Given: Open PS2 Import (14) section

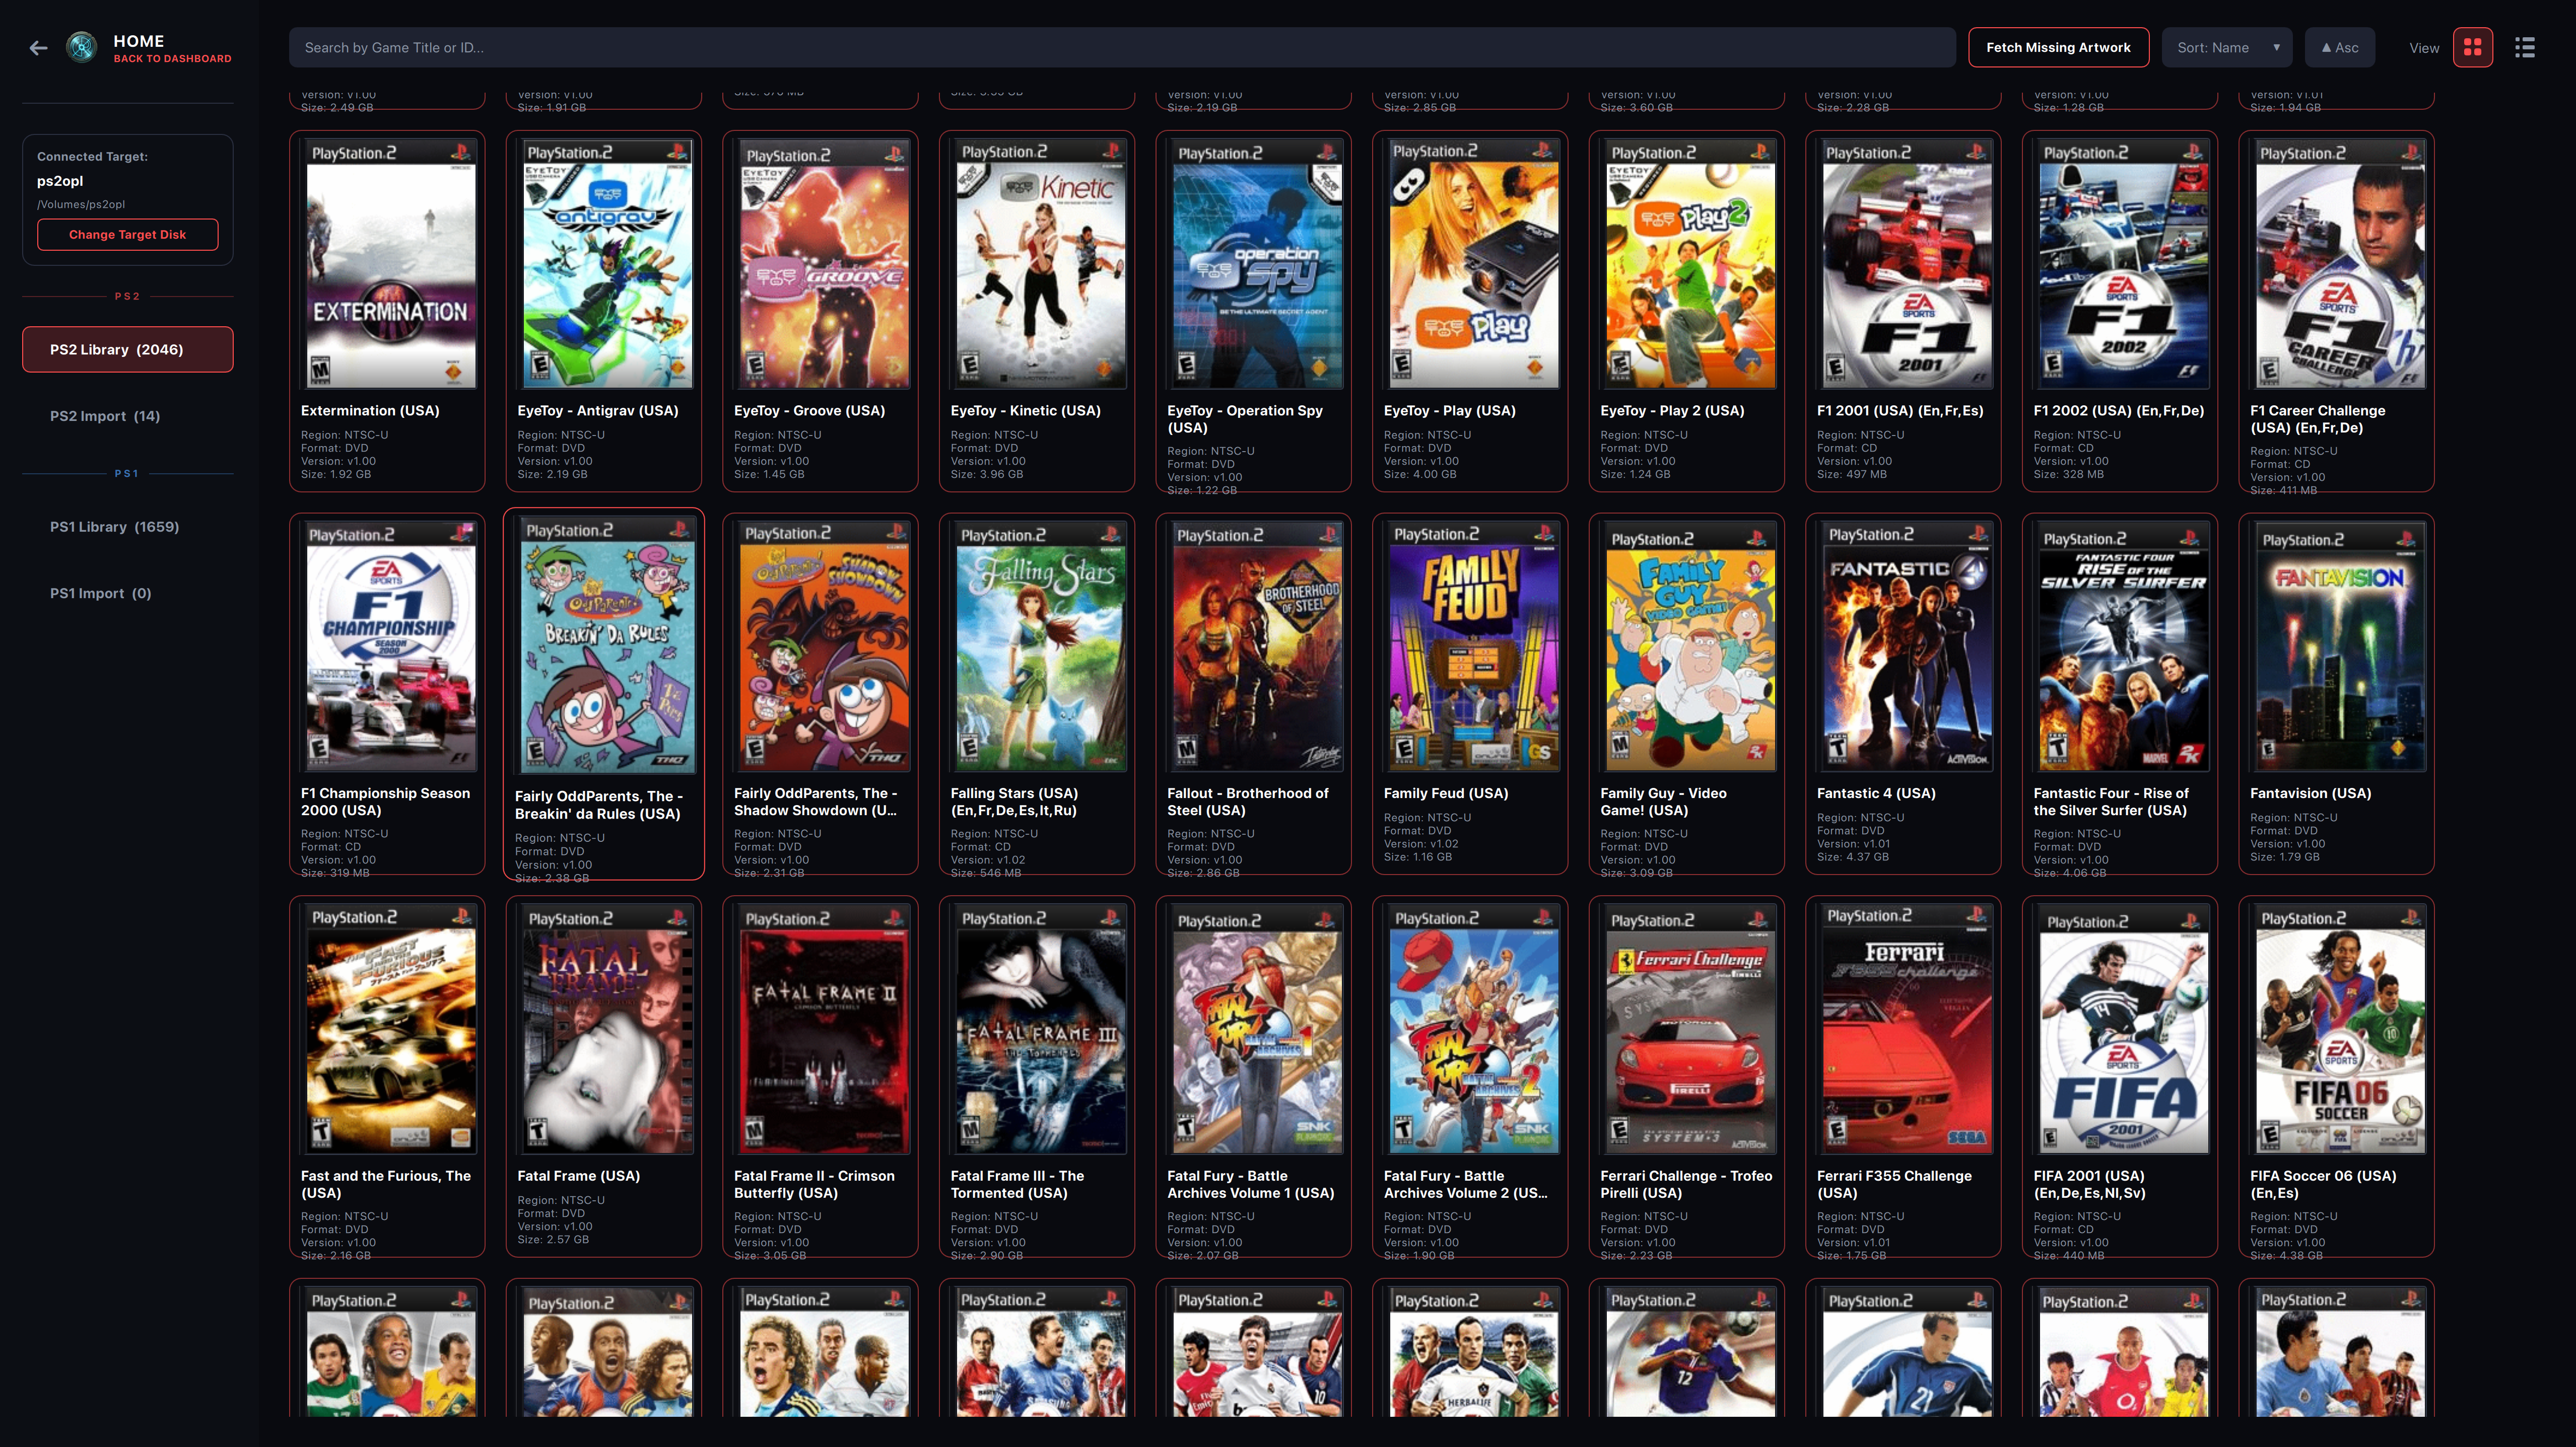Looking at the screenshot, I should click(127, 416).
